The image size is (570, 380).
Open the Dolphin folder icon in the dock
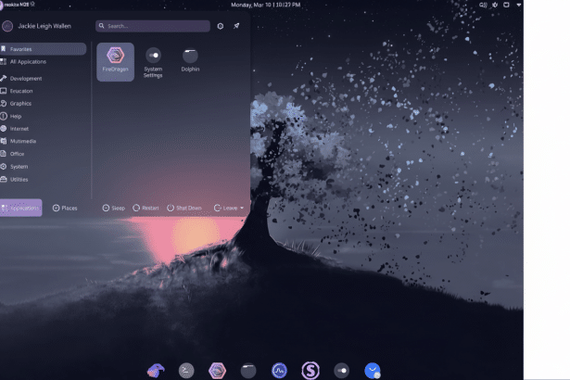pyautogui.click(x=248, y=371)
